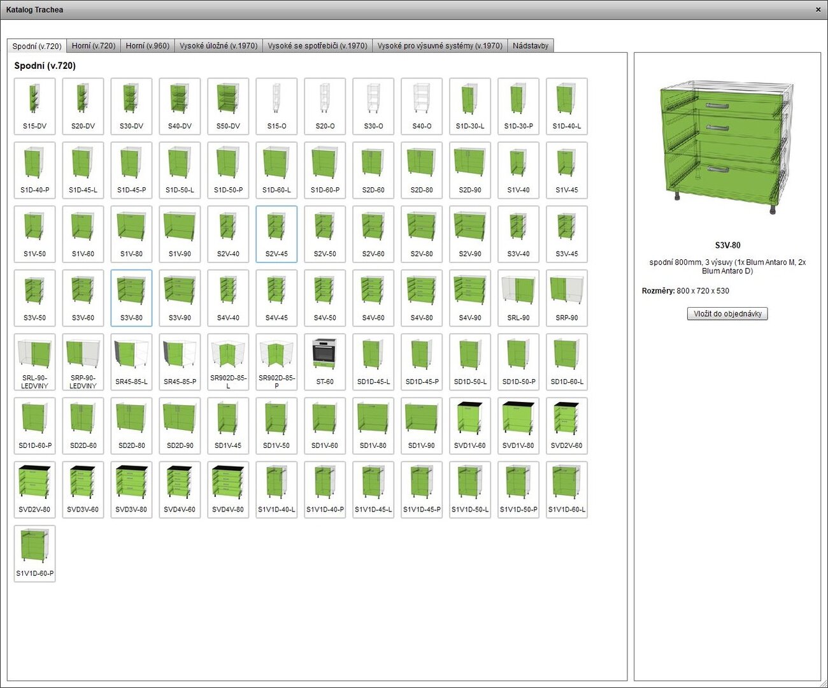Open the Horní (v.960) tab

click(147, 46)
